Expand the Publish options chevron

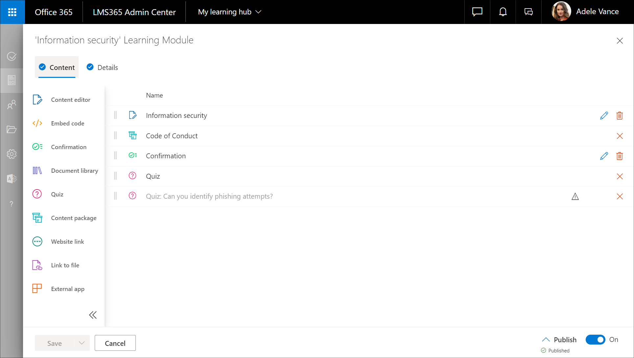click(546, 340)
